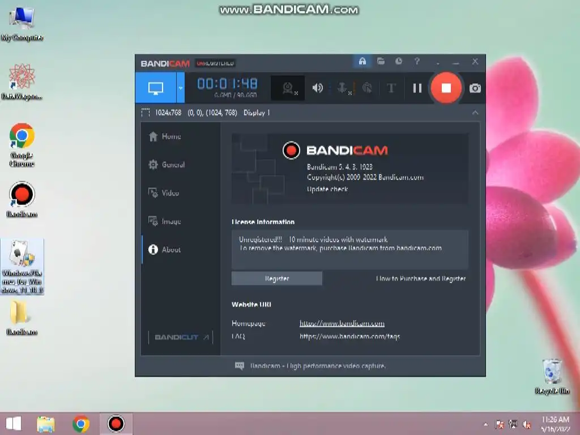
Task: Toggle the text overlay T icon
Action: [391, 88]
